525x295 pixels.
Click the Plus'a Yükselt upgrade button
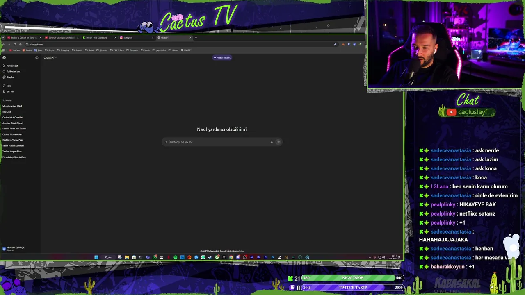(x=222, y=58)
